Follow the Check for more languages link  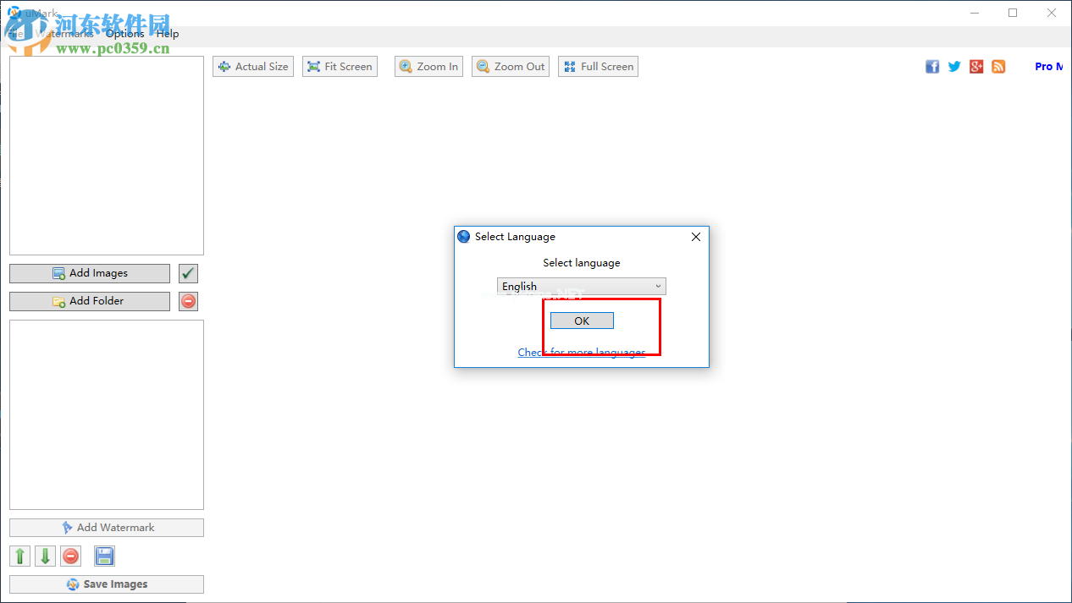(581, 353)
